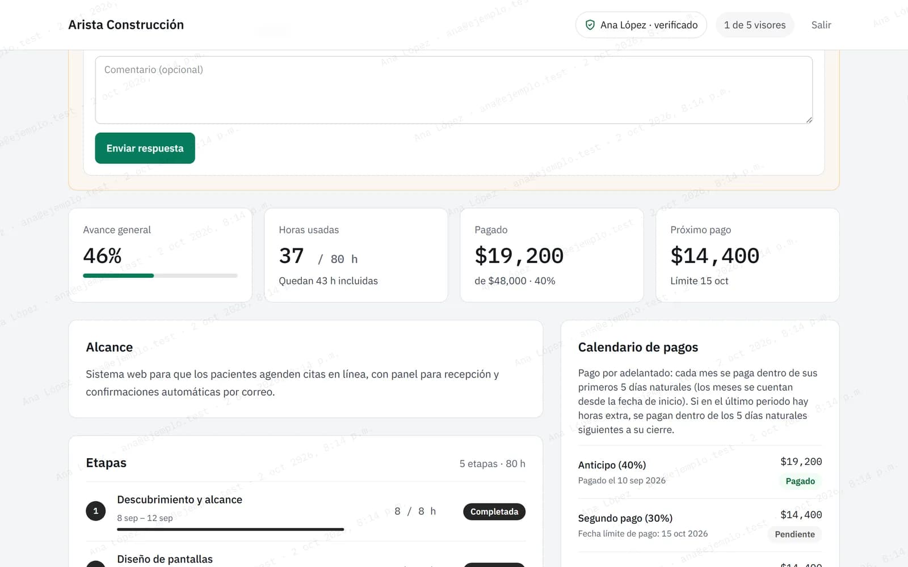Screen dimensions: 908x567
Task: Click the Ana López · verificado badge
Action: pyautogui.click(x=641, y=25)
